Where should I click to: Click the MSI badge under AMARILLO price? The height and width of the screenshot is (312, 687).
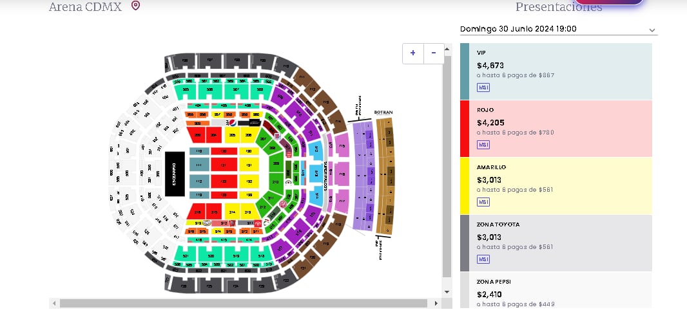coord(483,202)
